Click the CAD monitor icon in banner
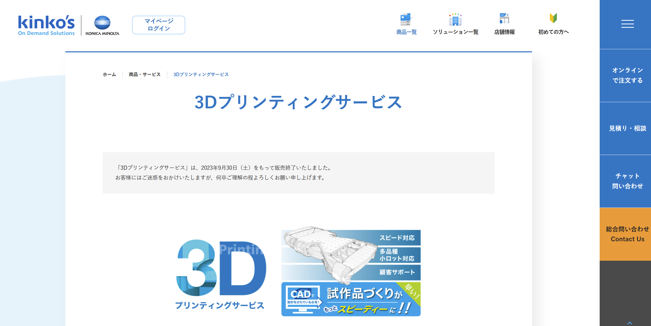The image size is (651, 326). pyautogui.click(x=303, y=300)
